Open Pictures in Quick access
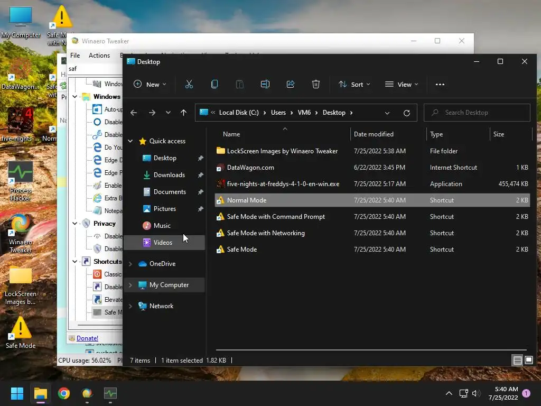The image size is (541, 406). [x=165, y=209]
